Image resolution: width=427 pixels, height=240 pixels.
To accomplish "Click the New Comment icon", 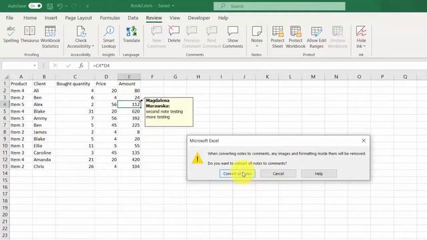I will pos(157,31).
